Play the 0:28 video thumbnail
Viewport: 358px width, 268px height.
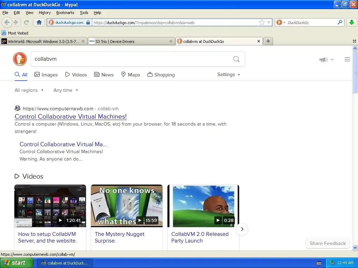point(203,206)
